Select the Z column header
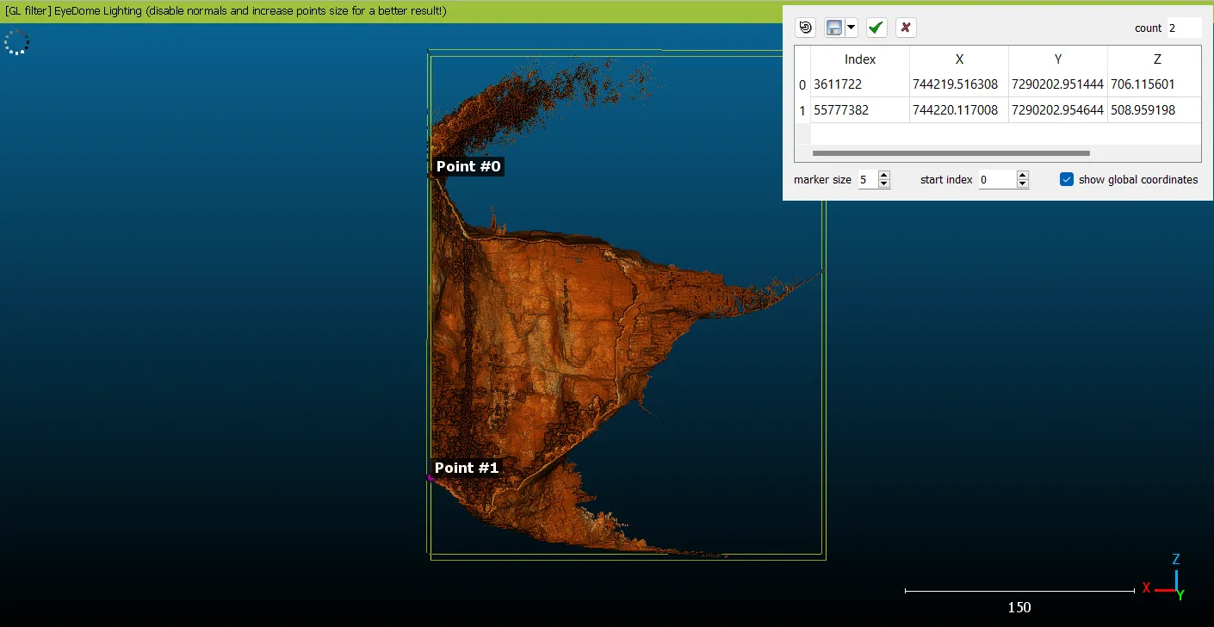The width and height of the screenshot is (1214, 627). [1156, 59]
